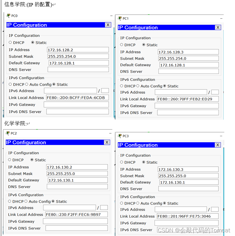Click PC2 IP Address field 172.16.130.2
This screenshot has width=235, height=236.
(77, 167)
